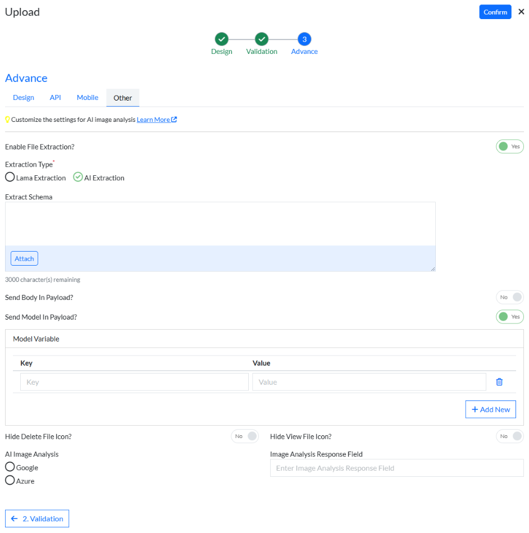This screenshot has height=533, width=529.
Task: Toggle Hide View File Icon on
Action: point(509,436)
